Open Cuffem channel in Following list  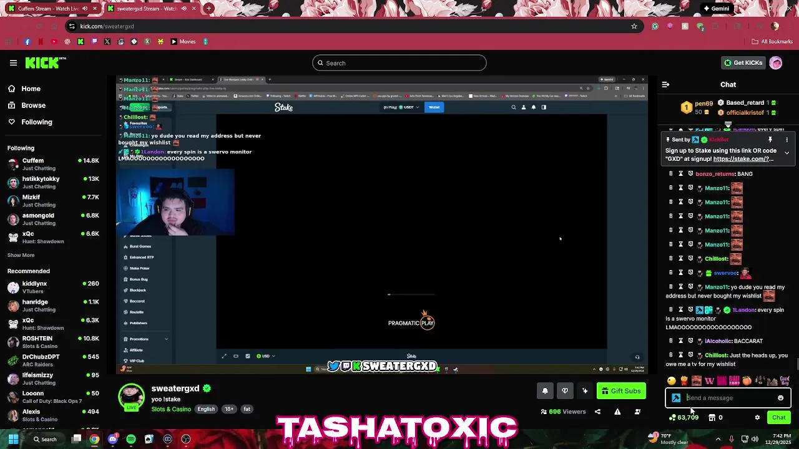53,165
